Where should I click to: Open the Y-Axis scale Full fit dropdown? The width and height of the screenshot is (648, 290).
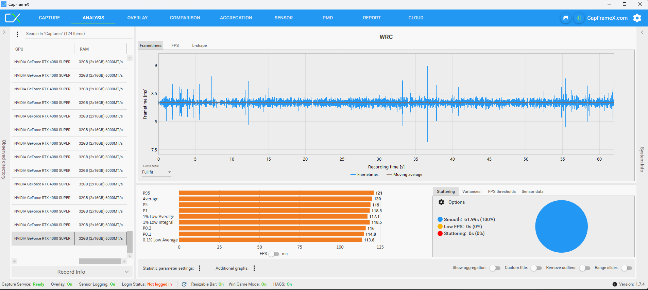156,172
